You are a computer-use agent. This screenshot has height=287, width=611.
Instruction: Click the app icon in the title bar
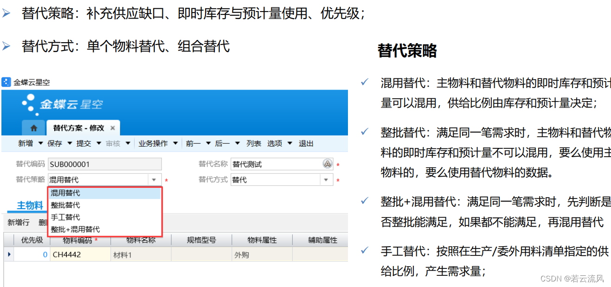click(6, 82)
